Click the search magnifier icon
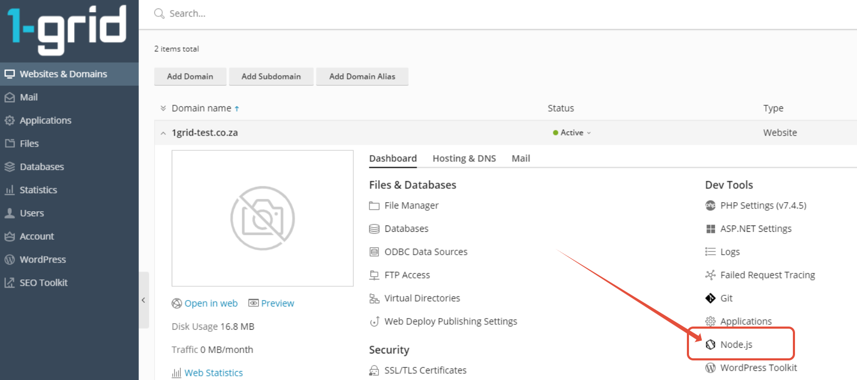The image size is (857, 380). click(159, 14)
